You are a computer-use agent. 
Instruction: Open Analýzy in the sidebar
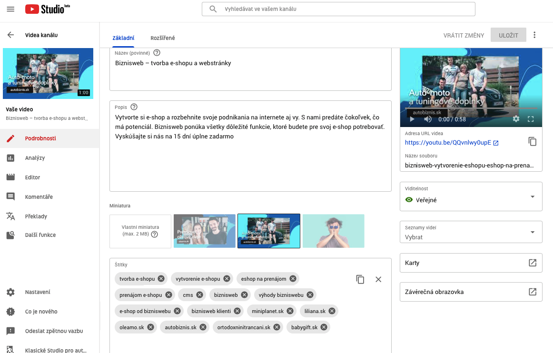point(35,158)
